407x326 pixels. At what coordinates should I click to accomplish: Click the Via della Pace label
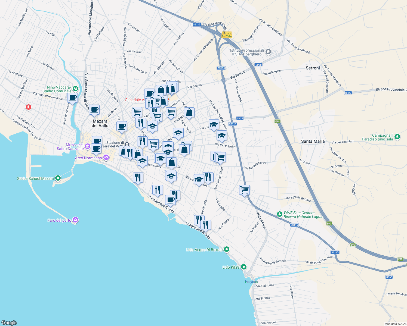click(x=176, y=66)
